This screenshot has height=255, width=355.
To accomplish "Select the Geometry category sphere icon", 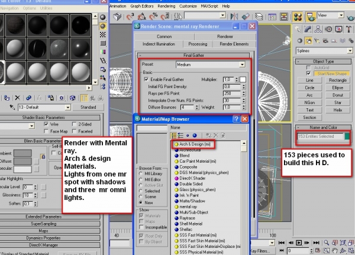I will click(x=300, y=41).
